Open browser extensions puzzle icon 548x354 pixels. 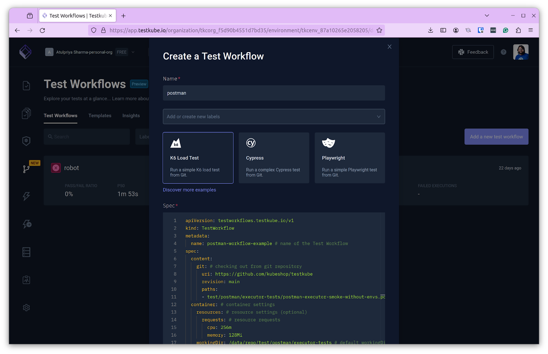click(518, 30)
